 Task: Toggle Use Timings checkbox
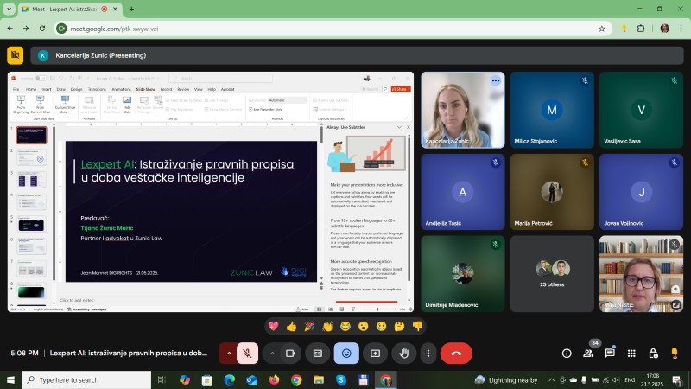pos(206,100)
